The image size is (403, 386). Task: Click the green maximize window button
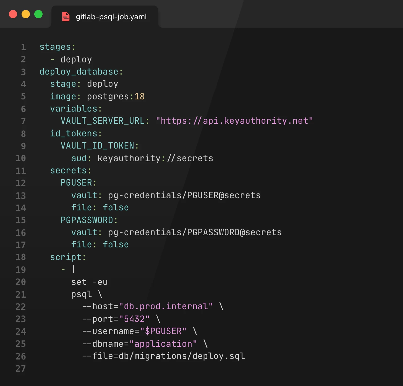(x=38, y=14)
